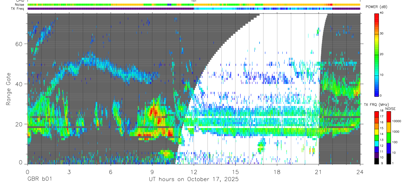Click the 18 hour tick on UT axis
Viewport: 405px width, 186px height.
277,172
